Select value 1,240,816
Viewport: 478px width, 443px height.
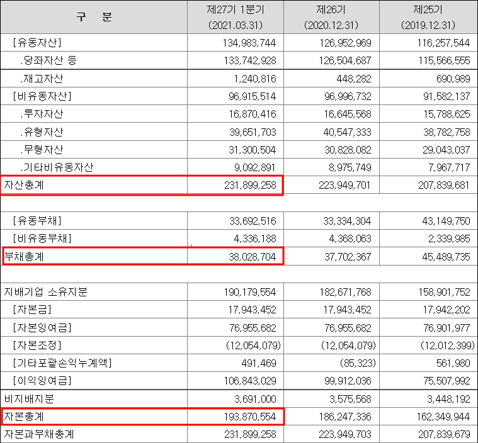255,79
